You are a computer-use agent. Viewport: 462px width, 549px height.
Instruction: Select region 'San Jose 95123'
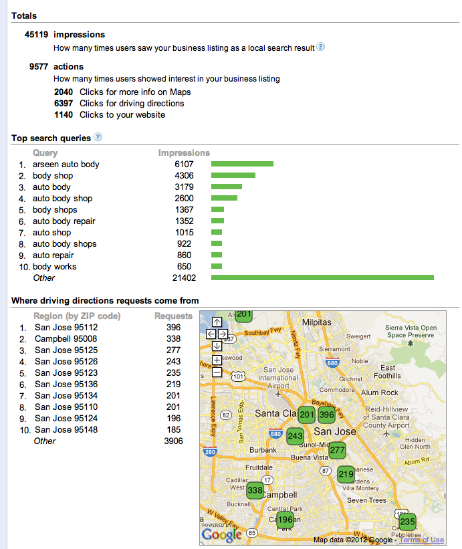[x=66, y=373]
